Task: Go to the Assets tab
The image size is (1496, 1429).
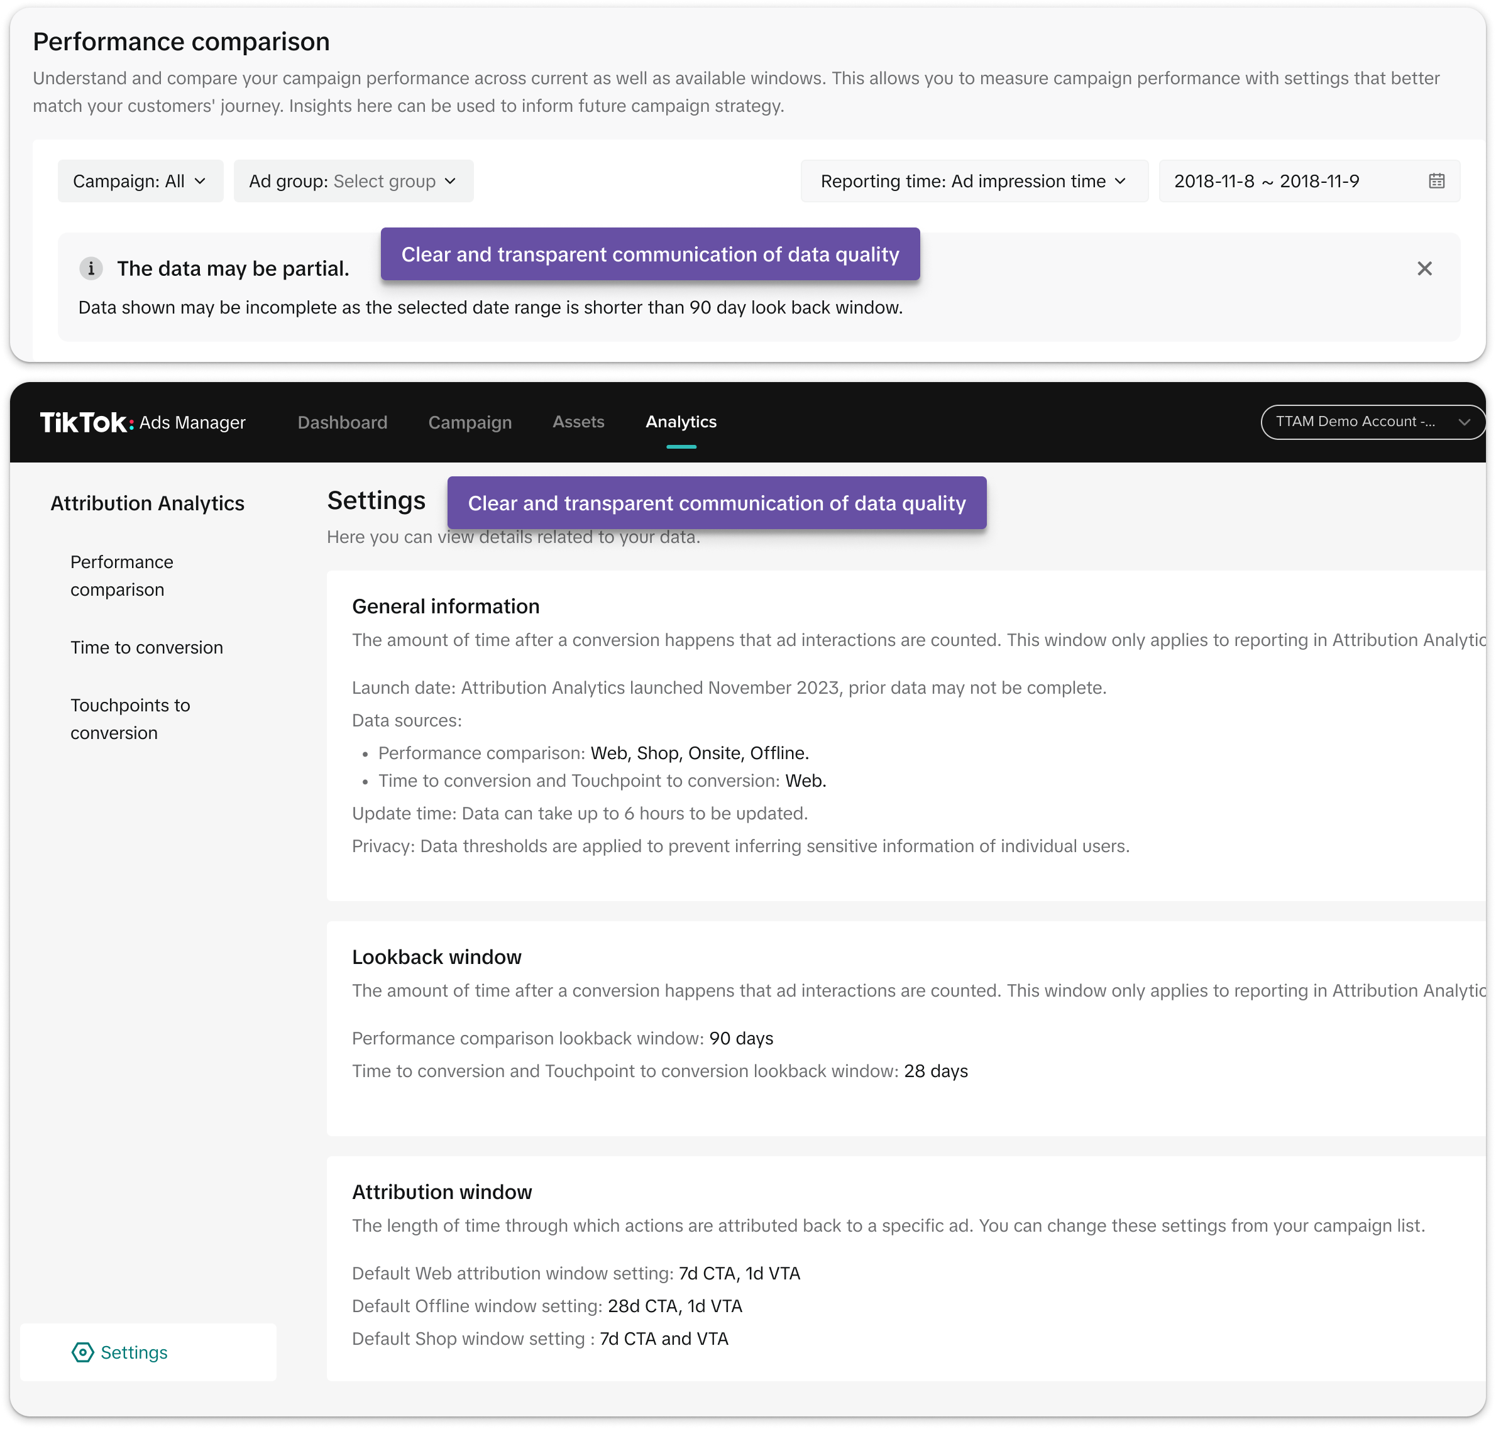Action: (578, 422)
